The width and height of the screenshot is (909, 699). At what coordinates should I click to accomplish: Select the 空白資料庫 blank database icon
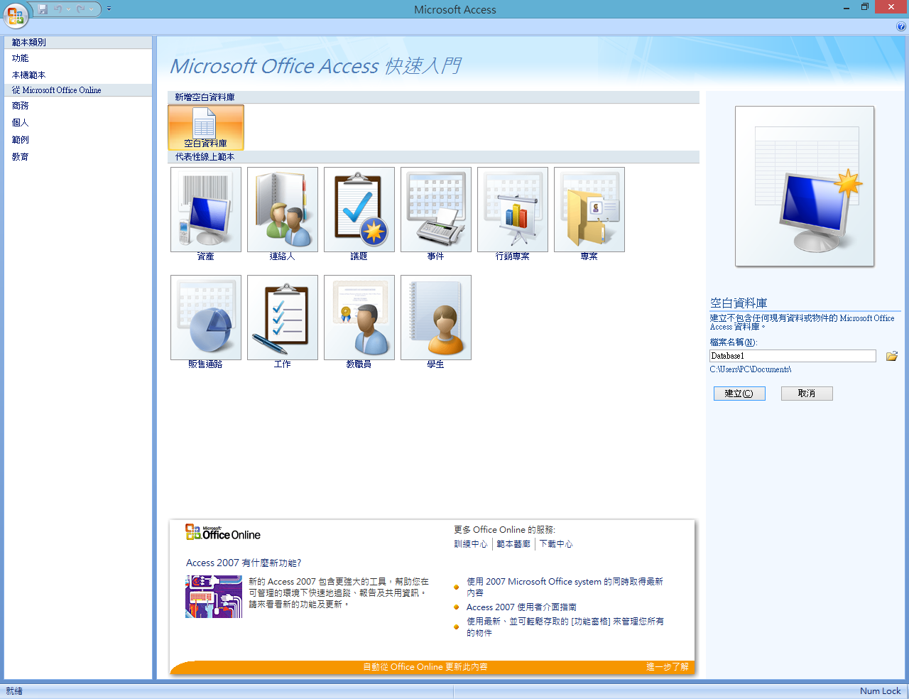click(206, 127)
